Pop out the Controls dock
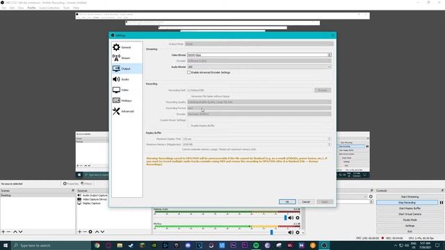Viewport: 445px width, 250px height. coord(442,190)
